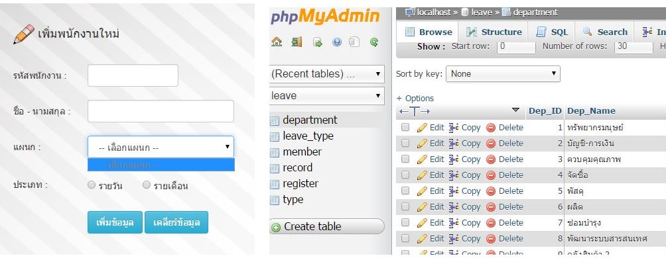Click the Create table button

click(327, 227)
